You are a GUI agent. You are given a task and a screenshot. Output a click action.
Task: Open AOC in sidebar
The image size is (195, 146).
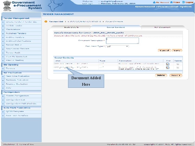click(9, 88)
